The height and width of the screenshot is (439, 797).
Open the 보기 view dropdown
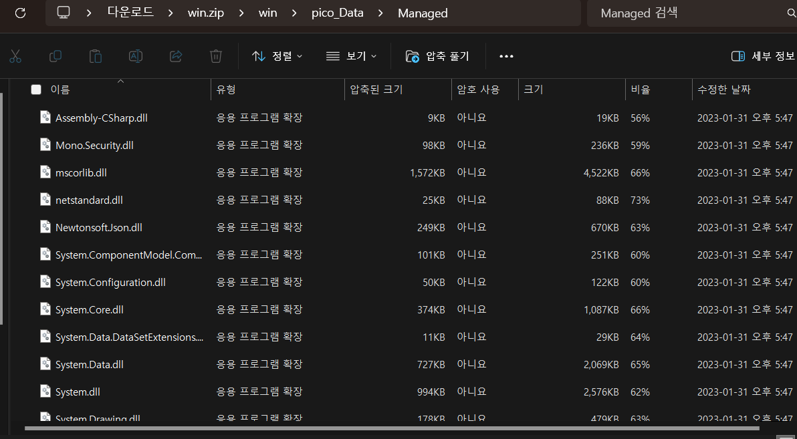351,56
